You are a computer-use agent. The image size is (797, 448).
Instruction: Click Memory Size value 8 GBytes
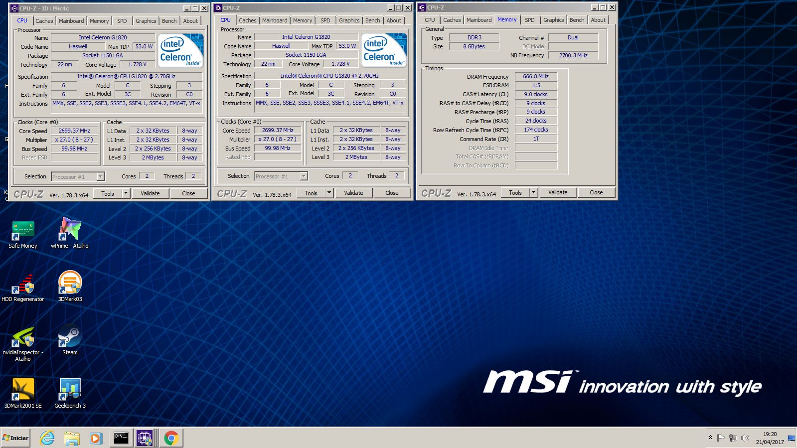point(474,46)
